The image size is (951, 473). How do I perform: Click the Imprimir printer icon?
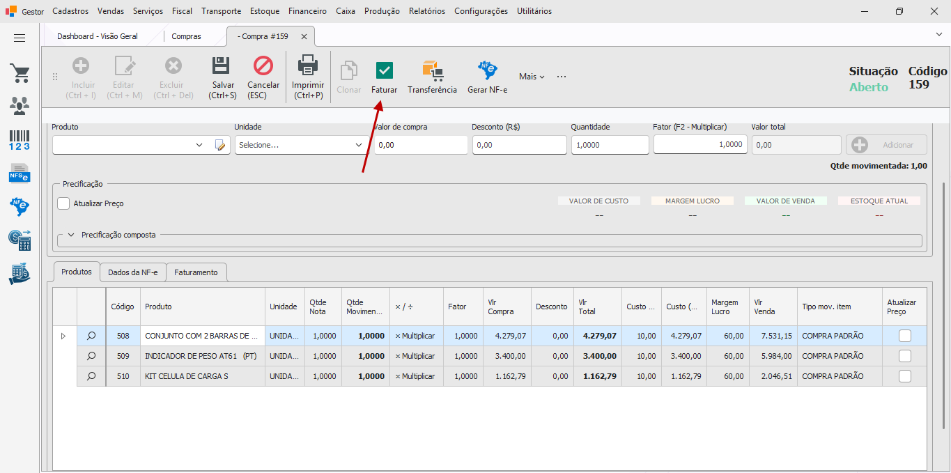click(307, 66)
